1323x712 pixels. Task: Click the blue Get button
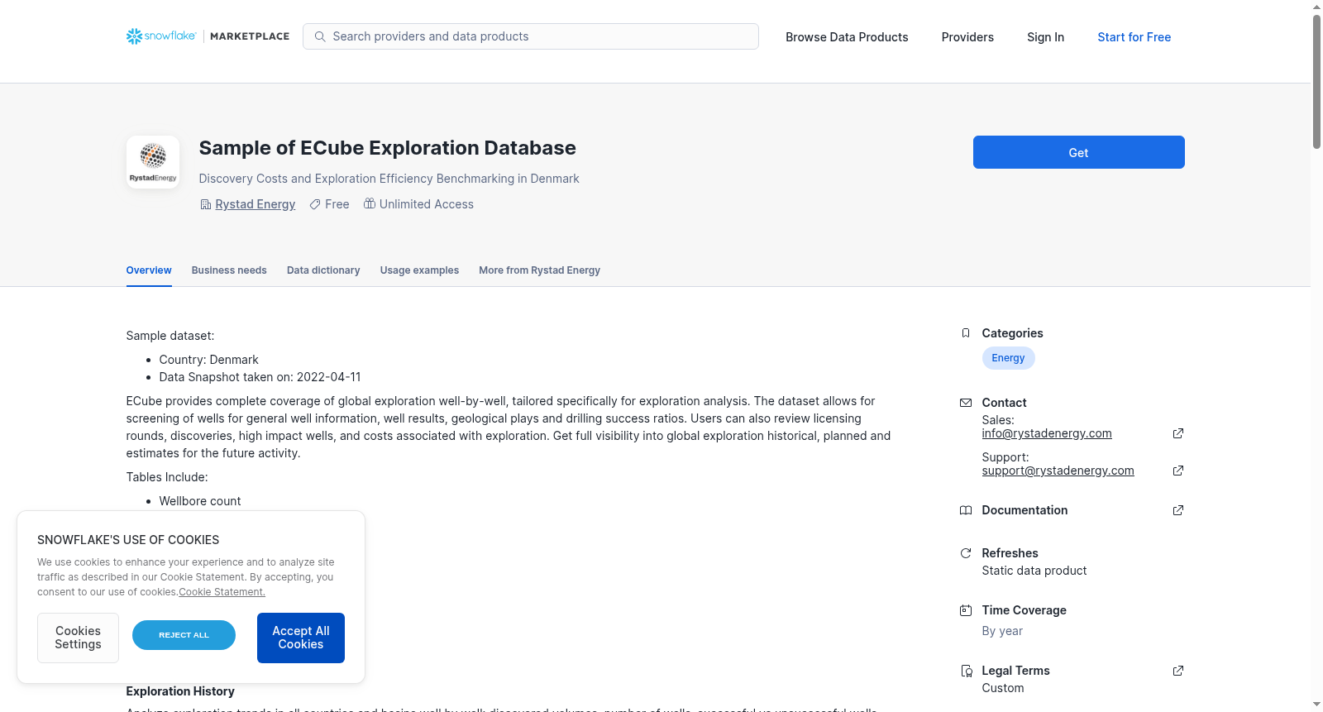[1078, 152]
